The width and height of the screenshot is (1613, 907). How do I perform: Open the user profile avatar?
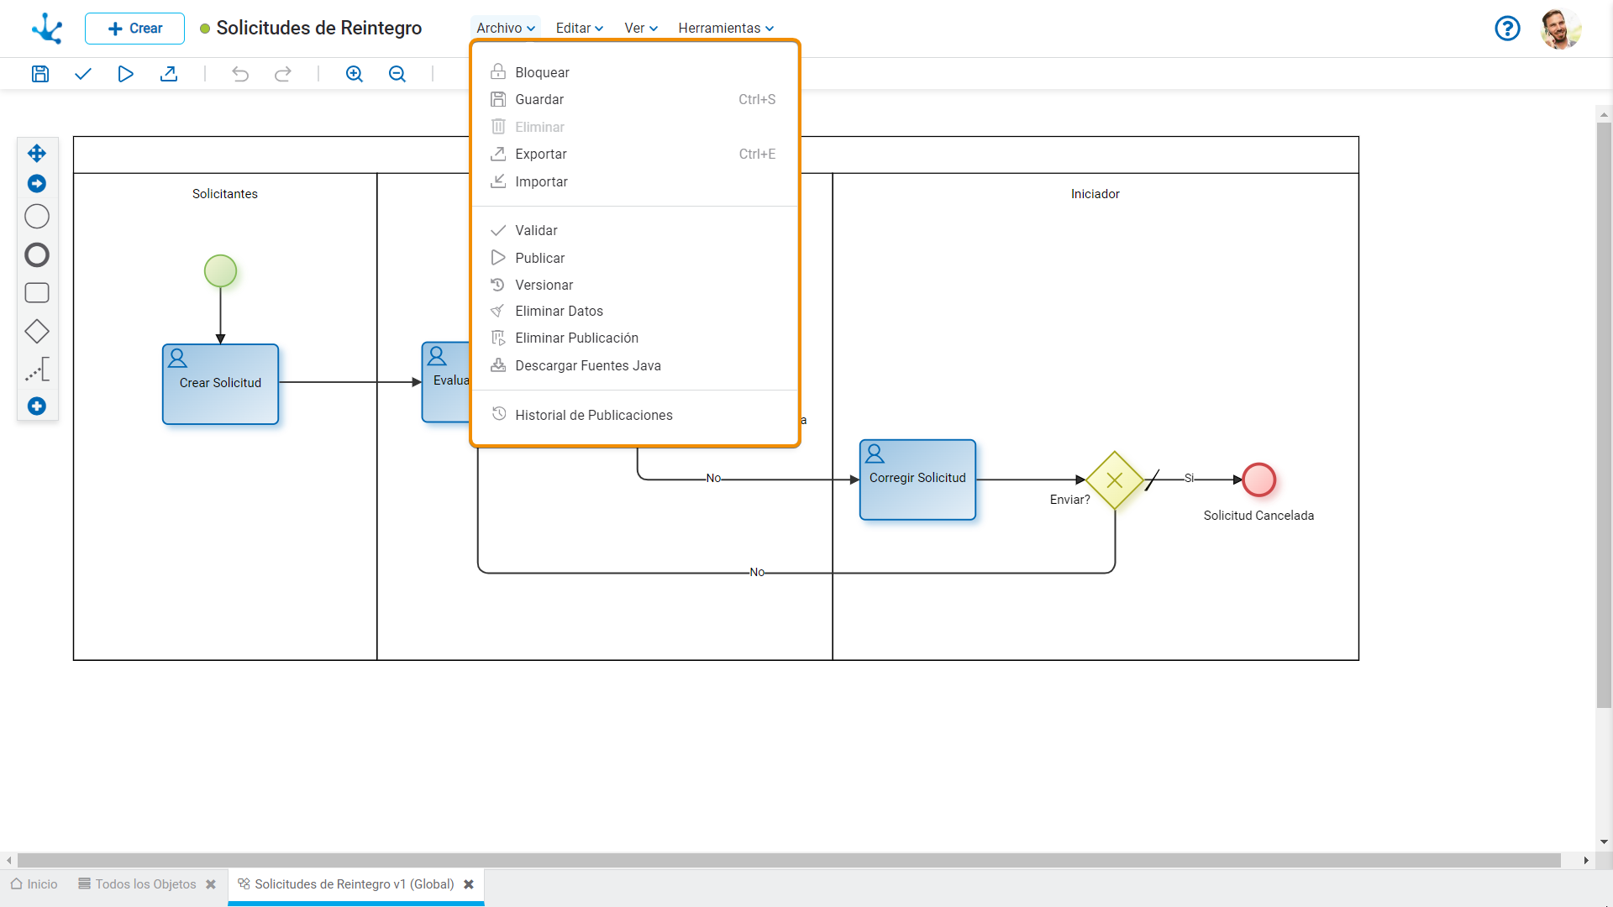[x=1561, y=29]
